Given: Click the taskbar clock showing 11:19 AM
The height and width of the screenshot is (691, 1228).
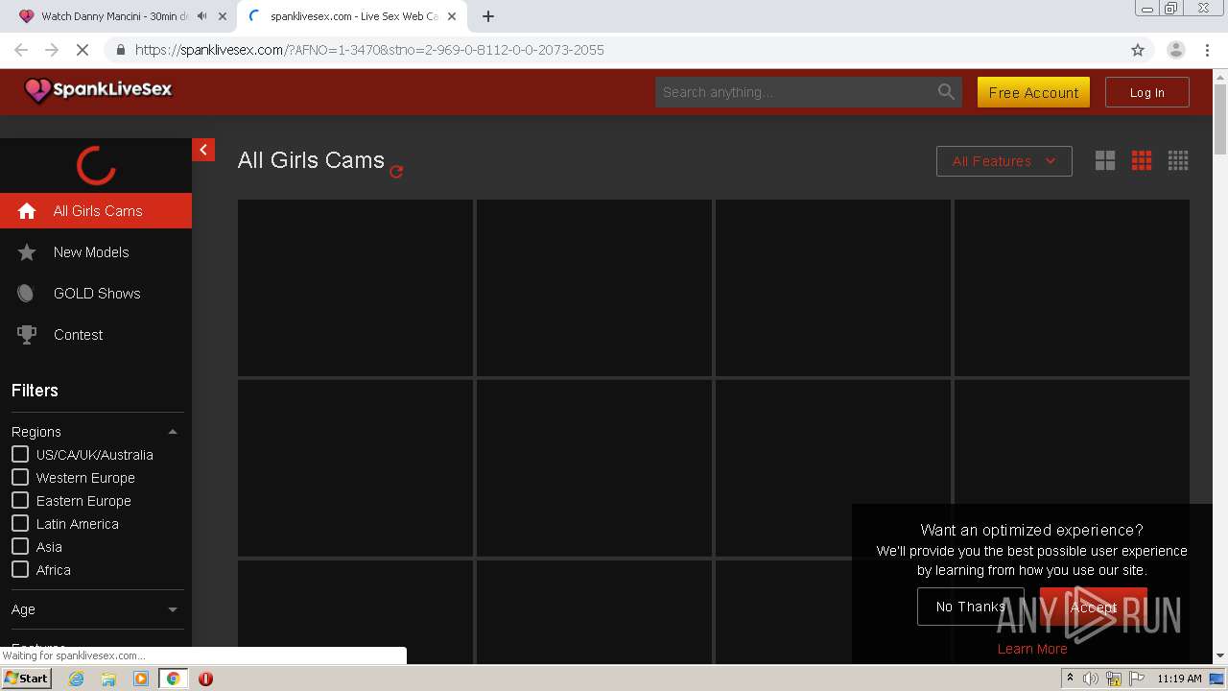Looking at the screenshot, I should 1179,679.
